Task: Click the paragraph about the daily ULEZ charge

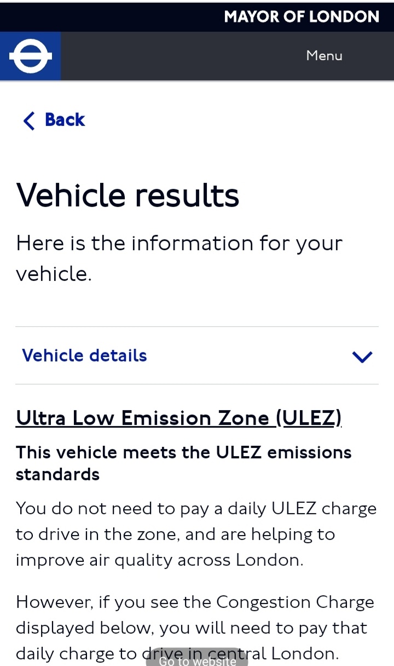Action: pyautogui.click(x=196, y=534)
